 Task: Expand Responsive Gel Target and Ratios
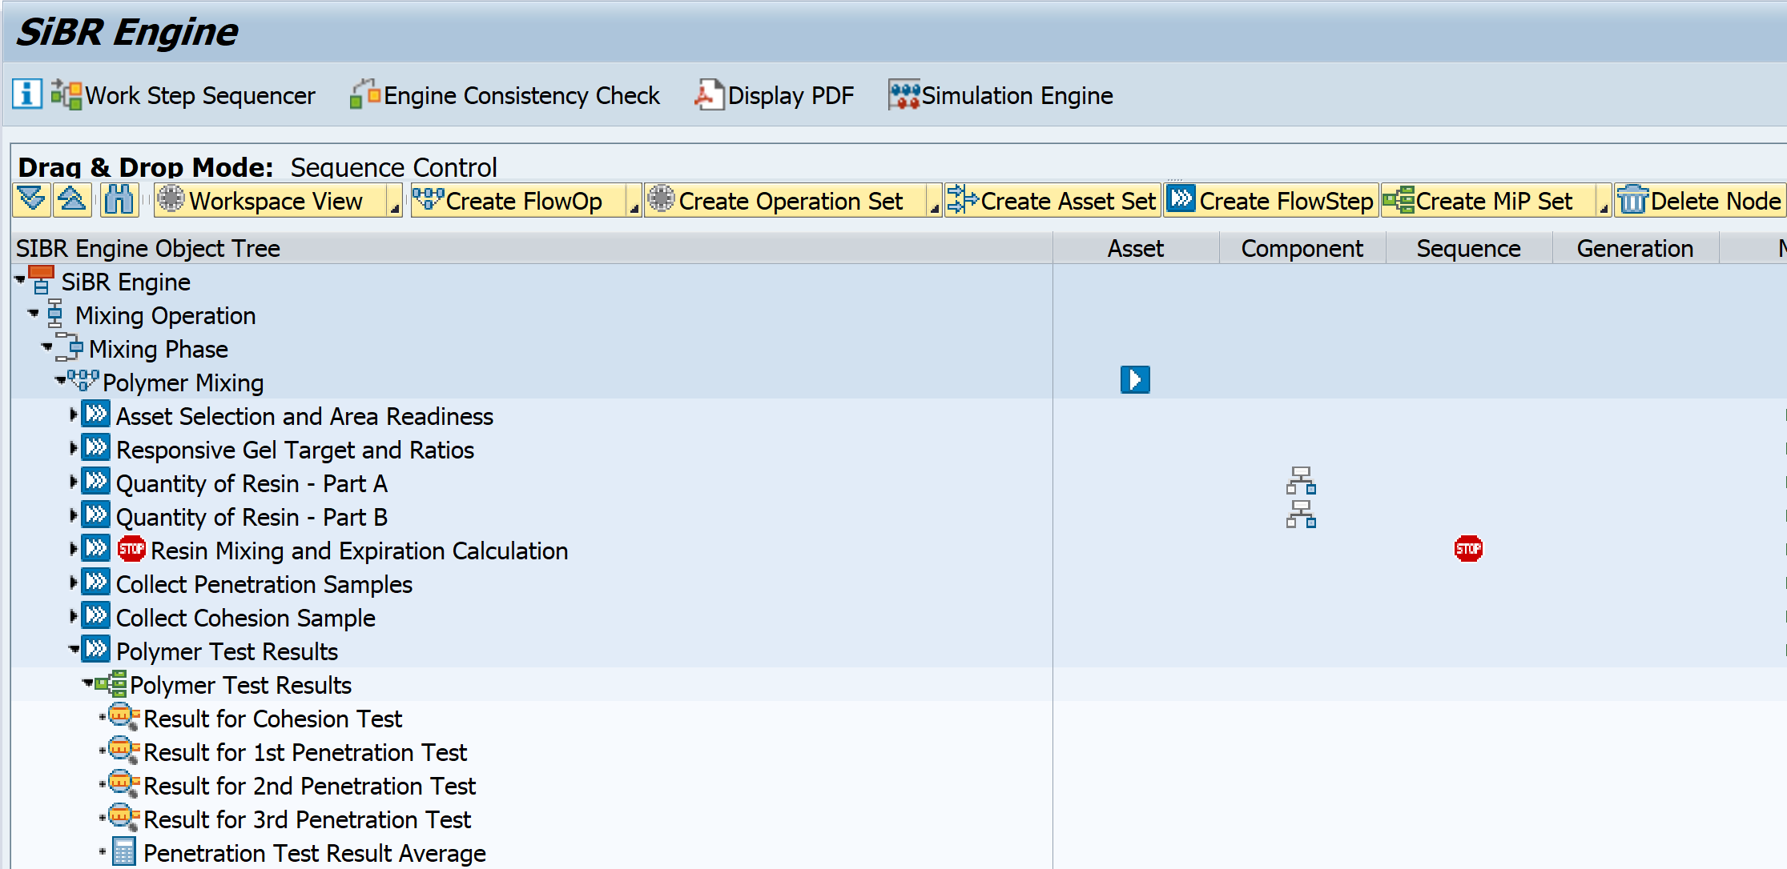tap(74, 448)
